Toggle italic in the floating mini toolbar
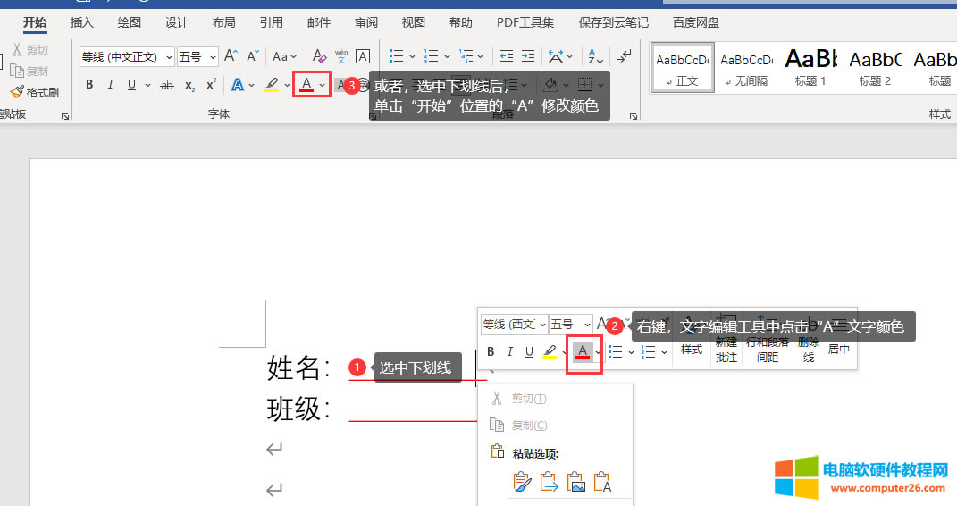Screen dimensions: 957x506 510,351
